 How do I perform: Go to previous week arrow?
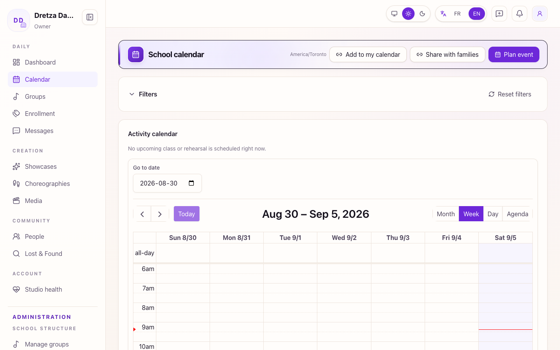[x=142, y=214]
